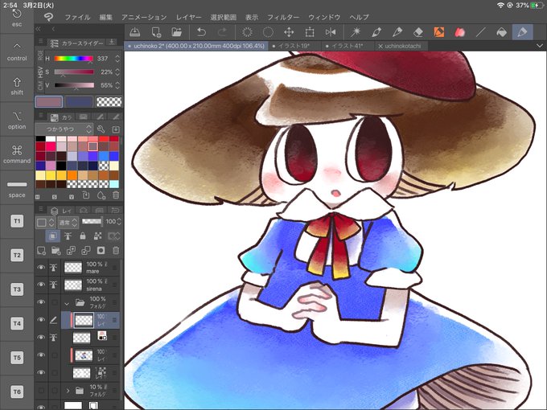Screen dimensions: 547x410
Task: Select the straight Line tool
Action: click(x=481, y=32)
